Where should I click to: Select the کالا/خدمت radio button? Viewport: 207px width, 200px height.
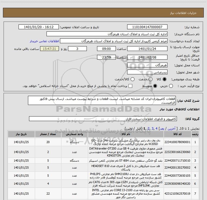point(133,79)
